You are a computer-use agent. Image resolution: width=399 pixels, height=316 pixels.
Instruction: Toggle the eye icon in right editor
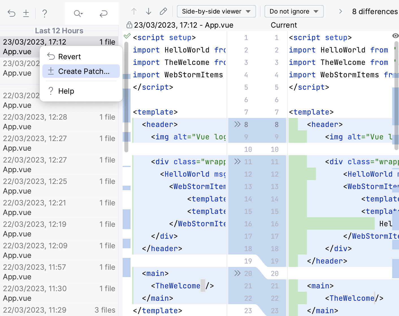pos(395,36)
